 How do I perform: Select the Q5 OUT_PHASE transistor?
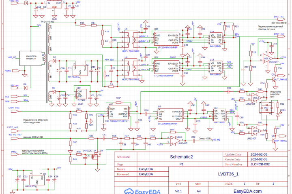click(x=274, y=80)
